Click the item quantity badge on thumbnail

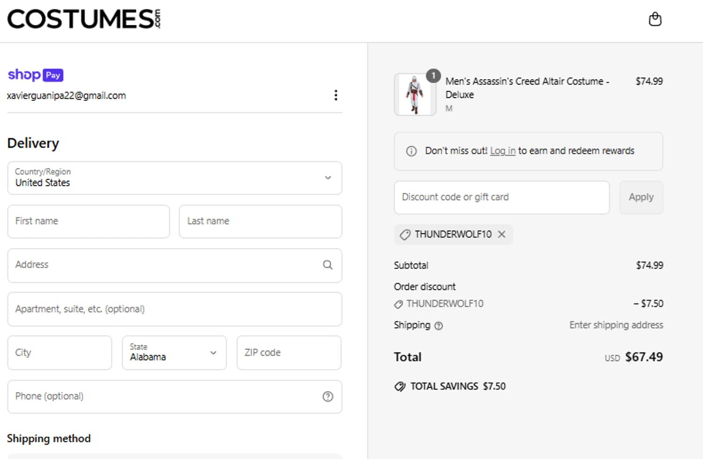point(434,75)
